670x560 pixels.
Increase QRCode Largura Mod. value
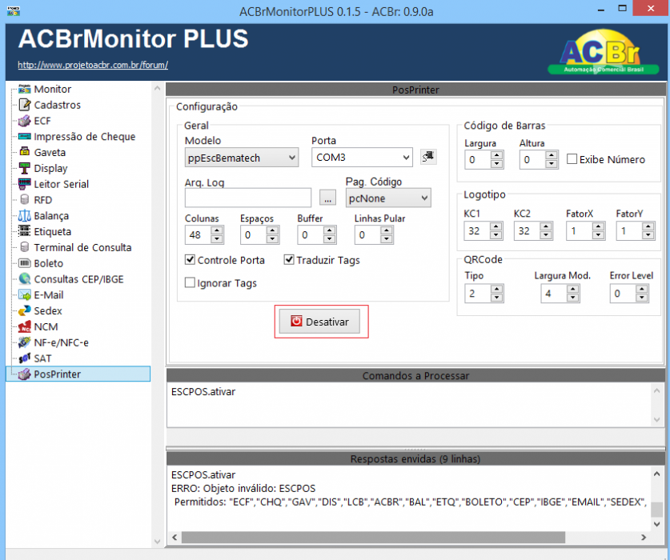click(573, 289)
